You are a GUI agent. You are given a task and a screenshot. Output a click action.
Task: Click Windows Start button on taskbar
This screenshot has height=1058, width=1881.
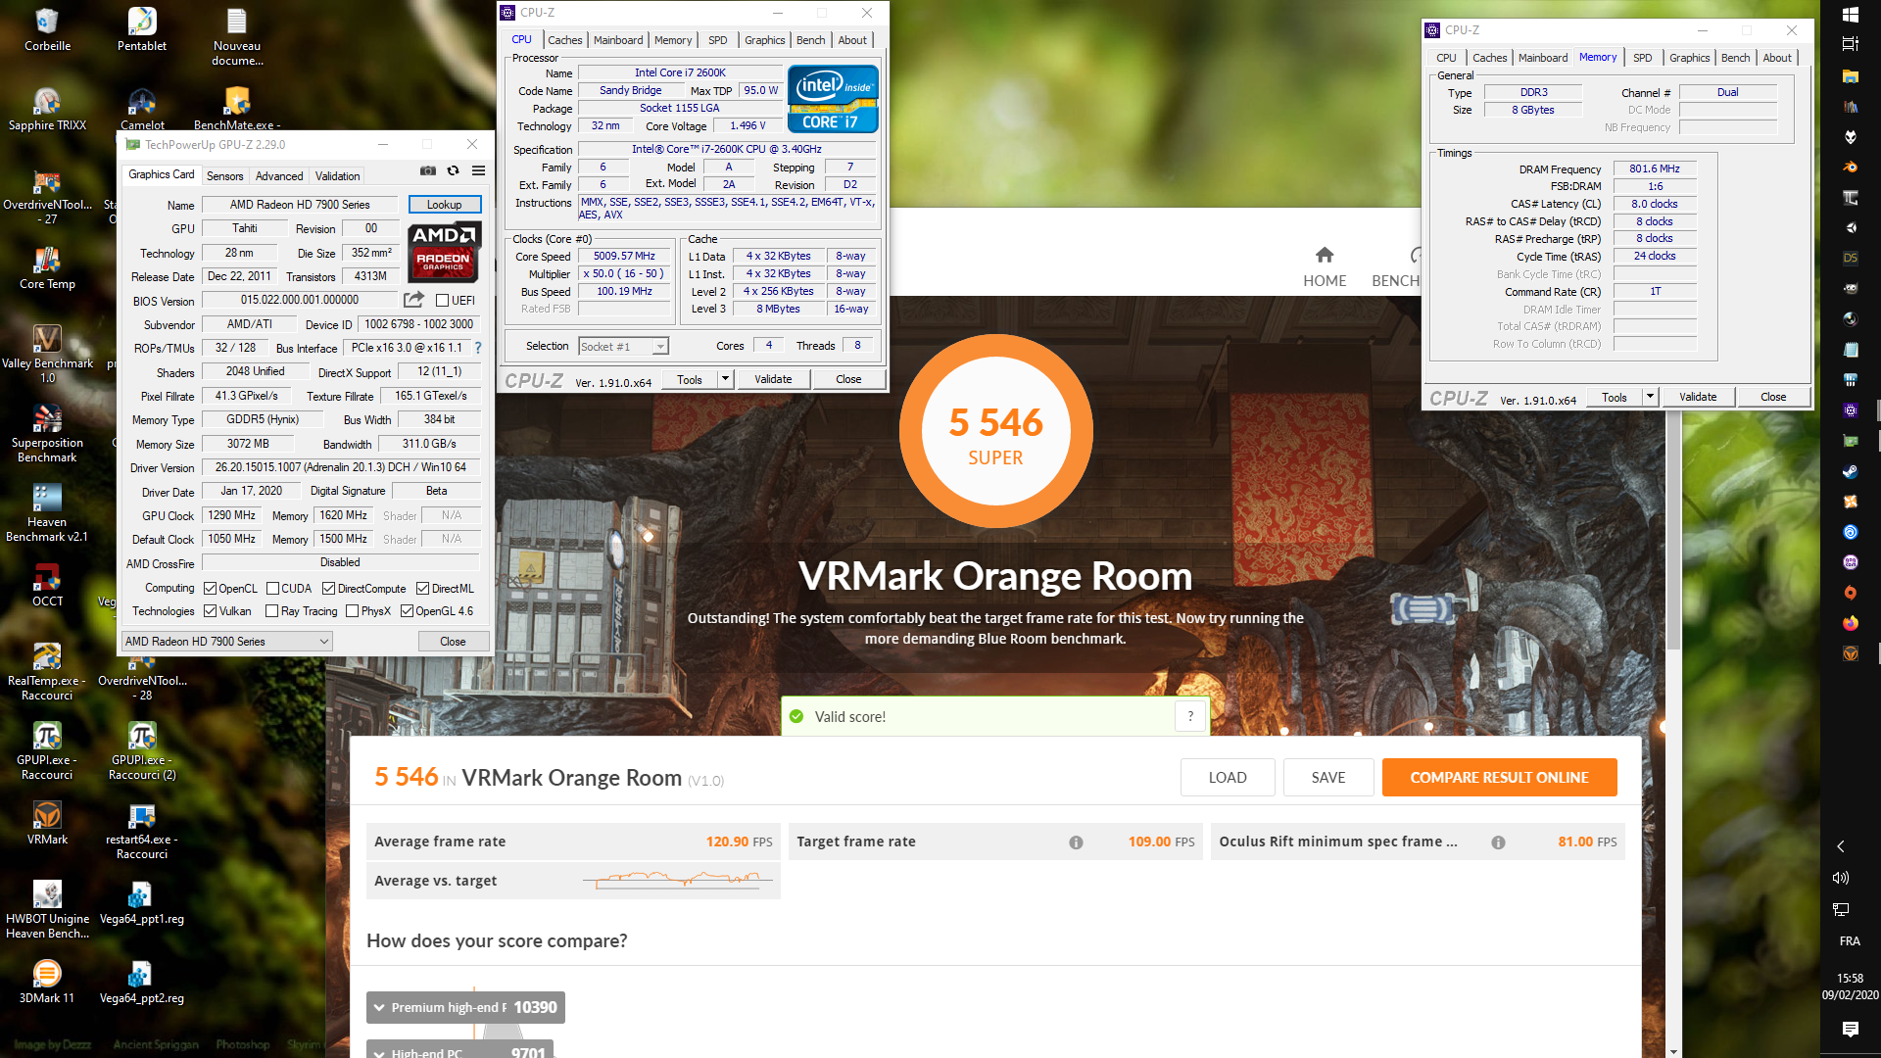(1850, 15)
